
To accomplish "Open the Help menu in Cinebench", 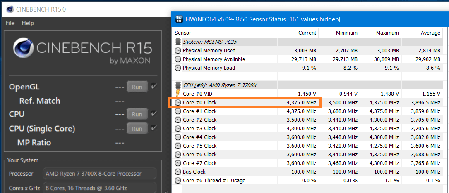I will (28, 23).
